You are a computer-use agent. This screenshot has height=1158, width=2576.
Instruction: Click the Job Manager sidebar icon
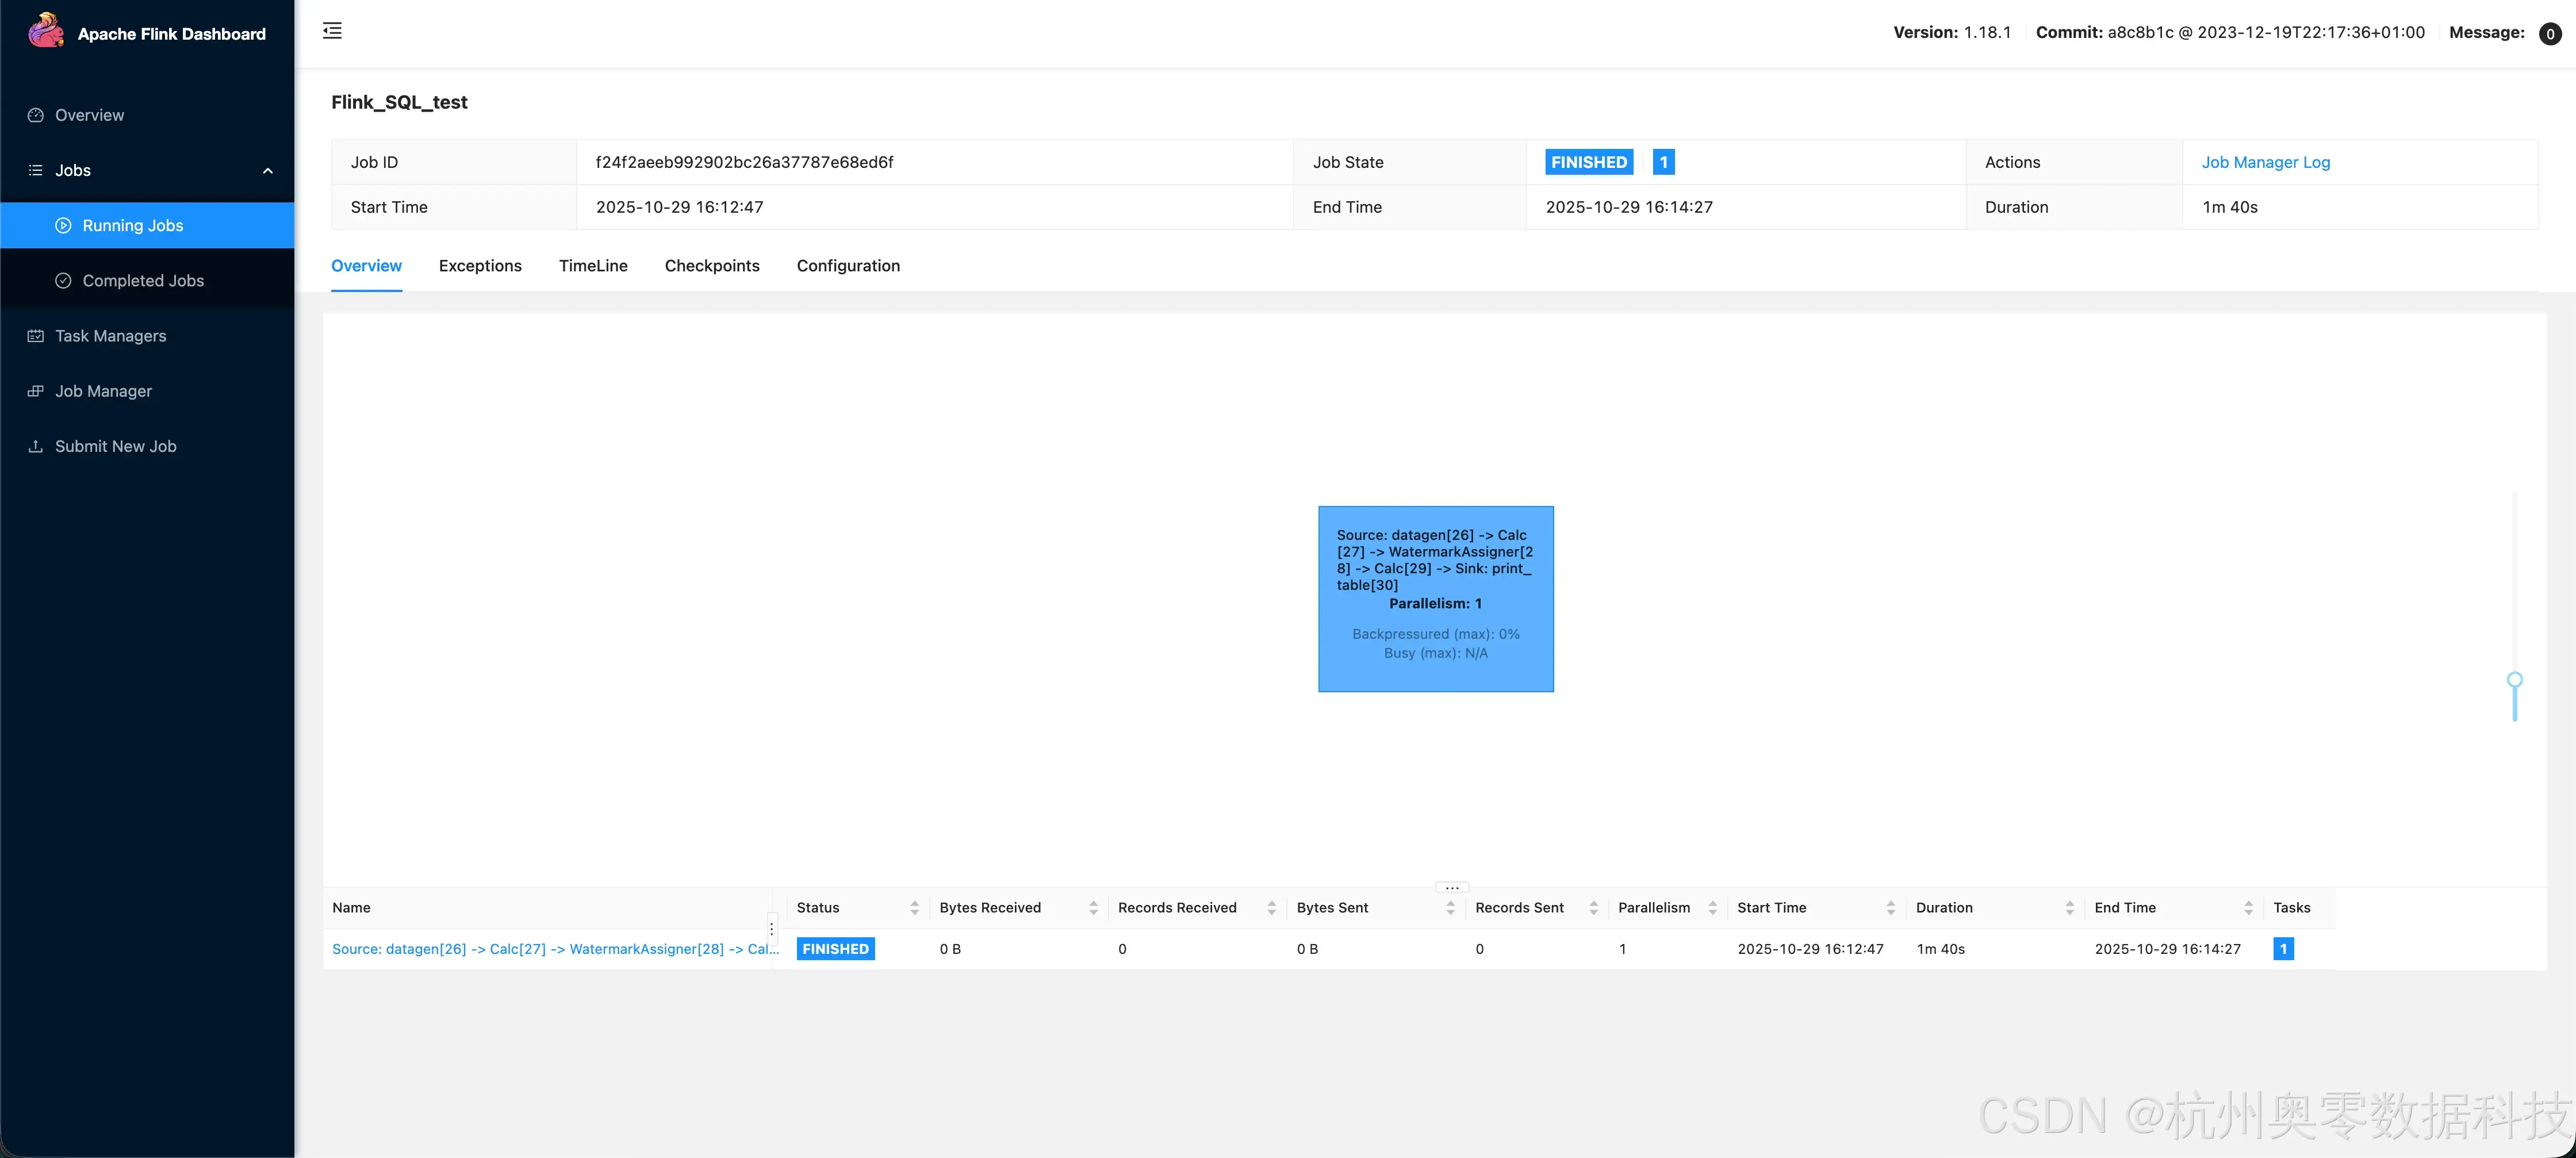pyautogui.click(x=36, y=391)
